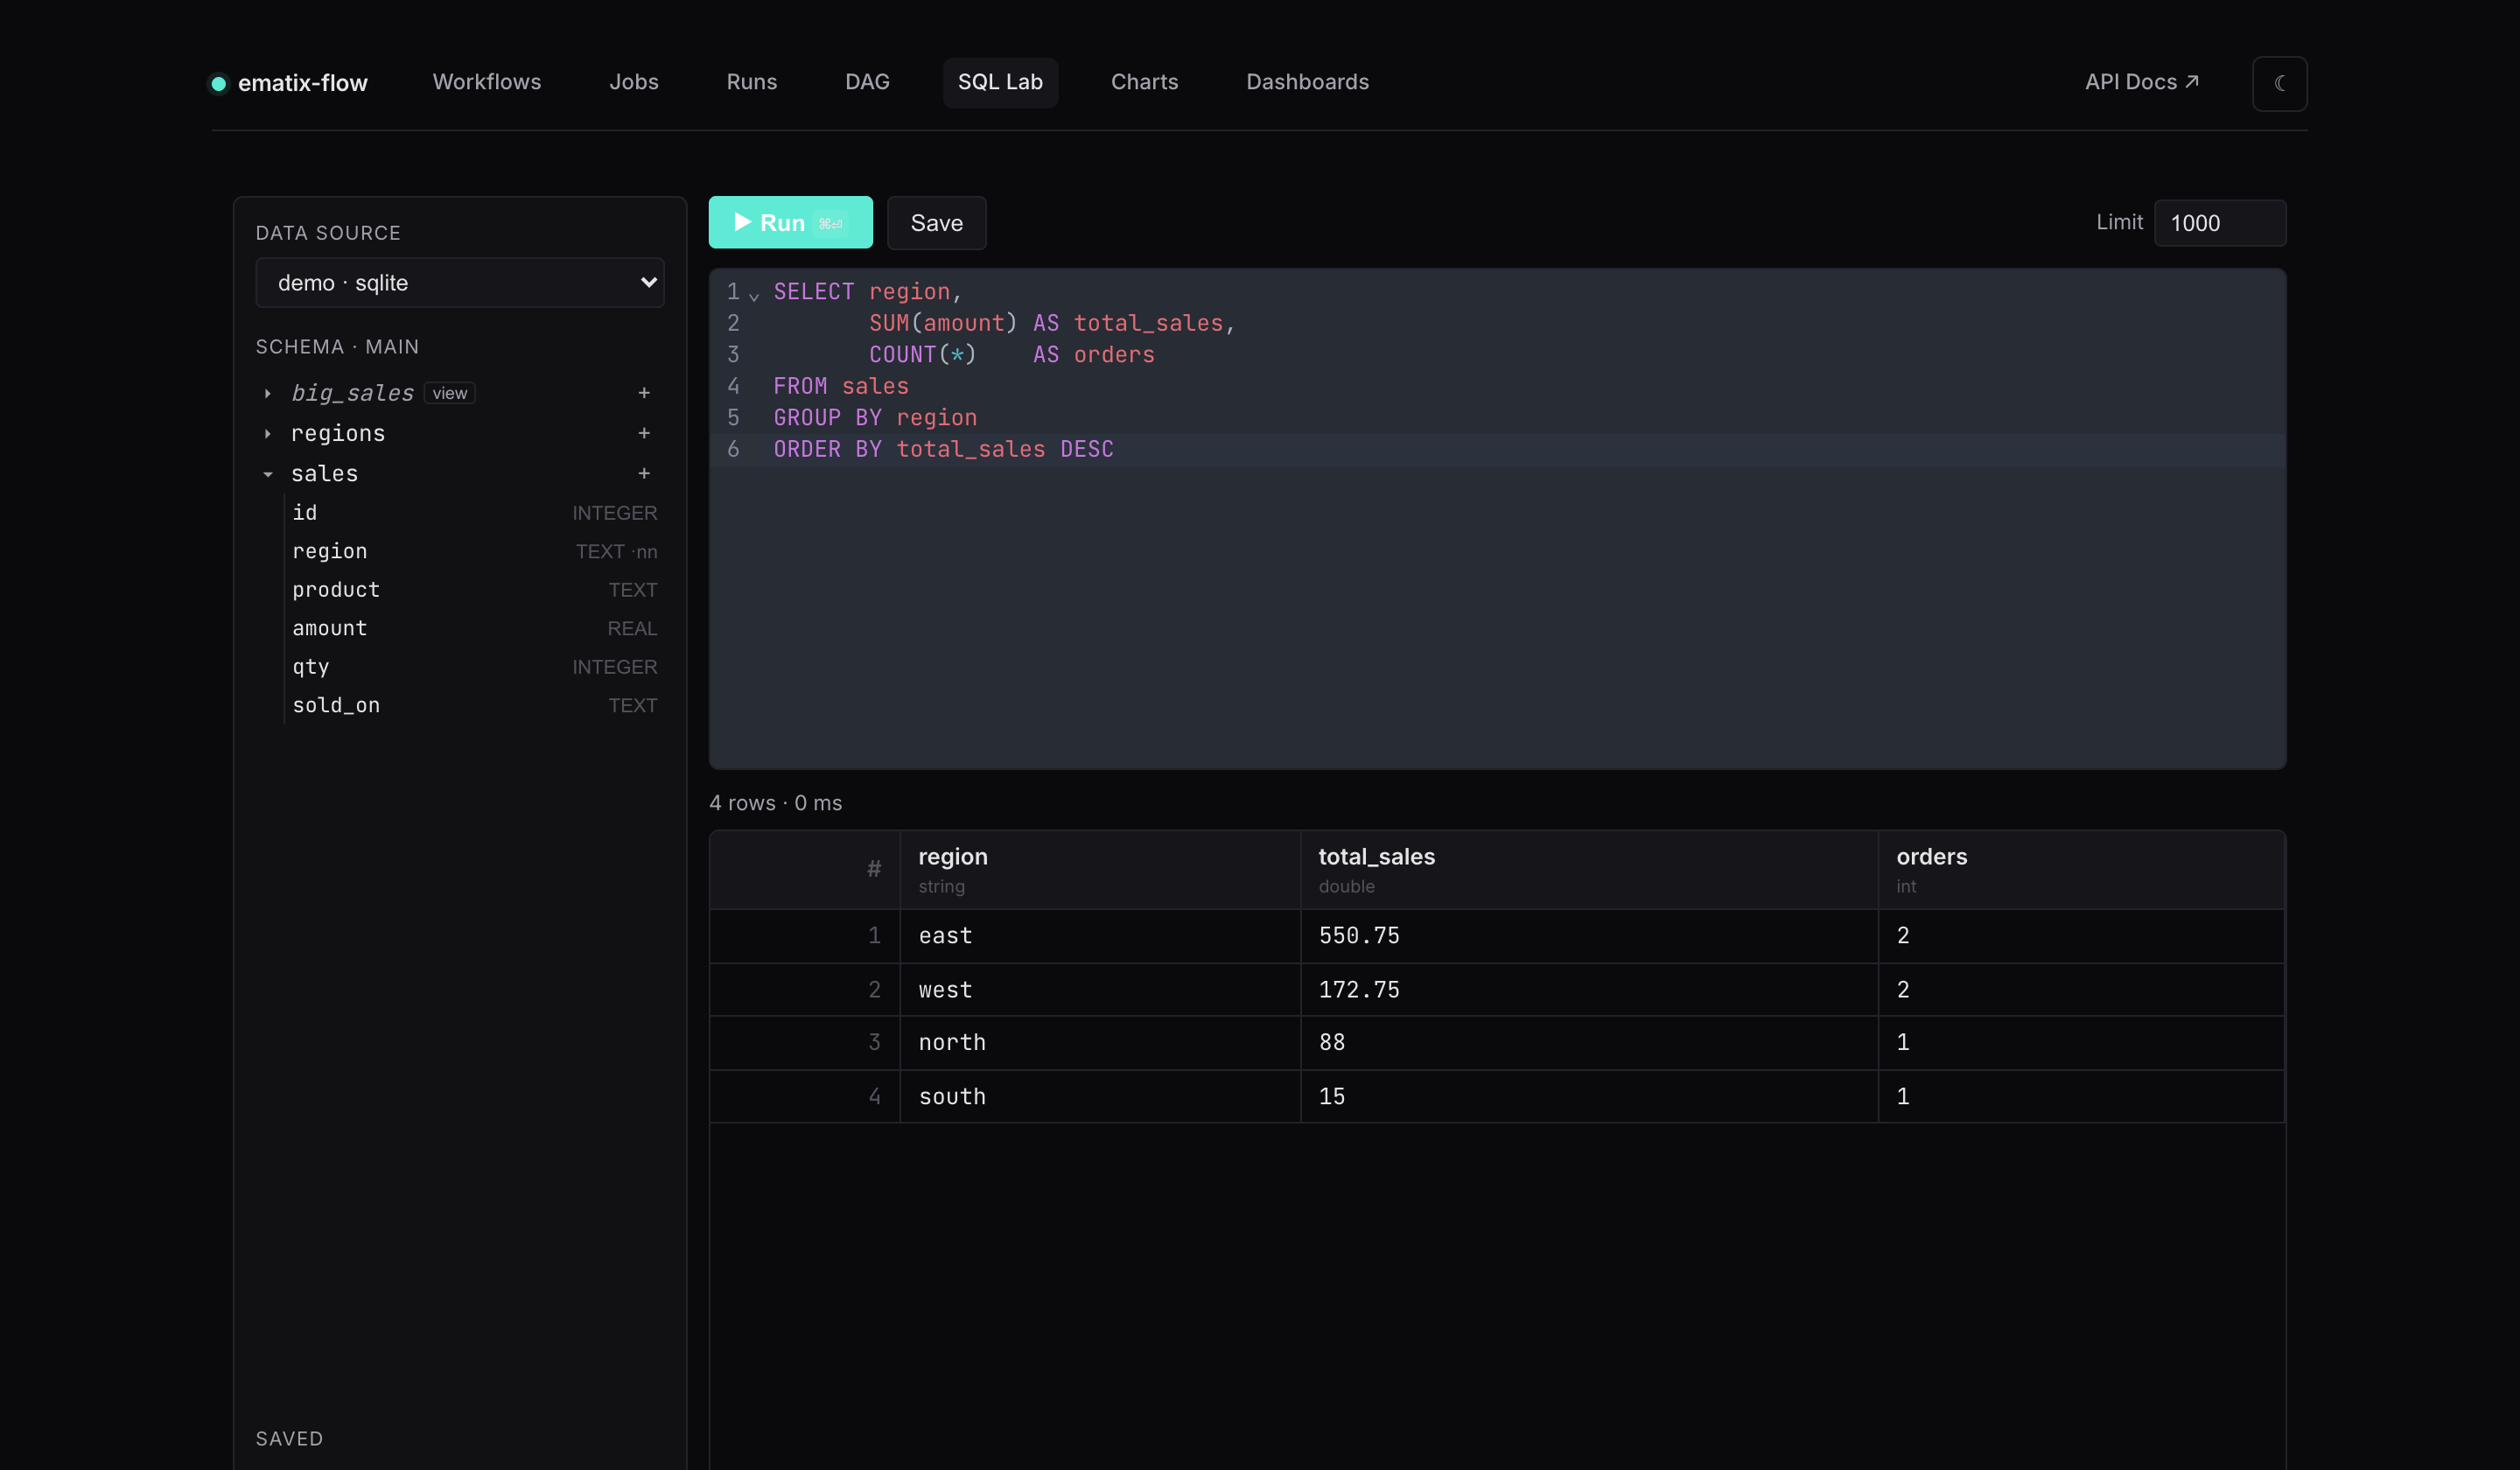The height and width of the screenshot is (1470, 2520).
Task: Fold SQL editor line 1 chevron
Action: (x=754, y=295)
